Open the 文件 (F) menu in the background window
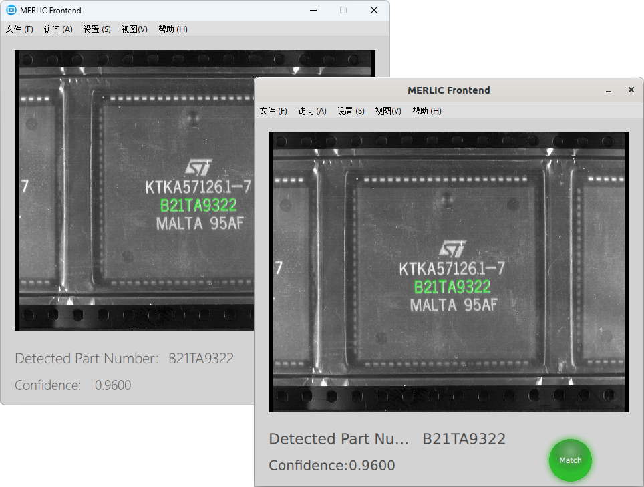The width and height of the screenshot is (644, 487). (19, 29)
